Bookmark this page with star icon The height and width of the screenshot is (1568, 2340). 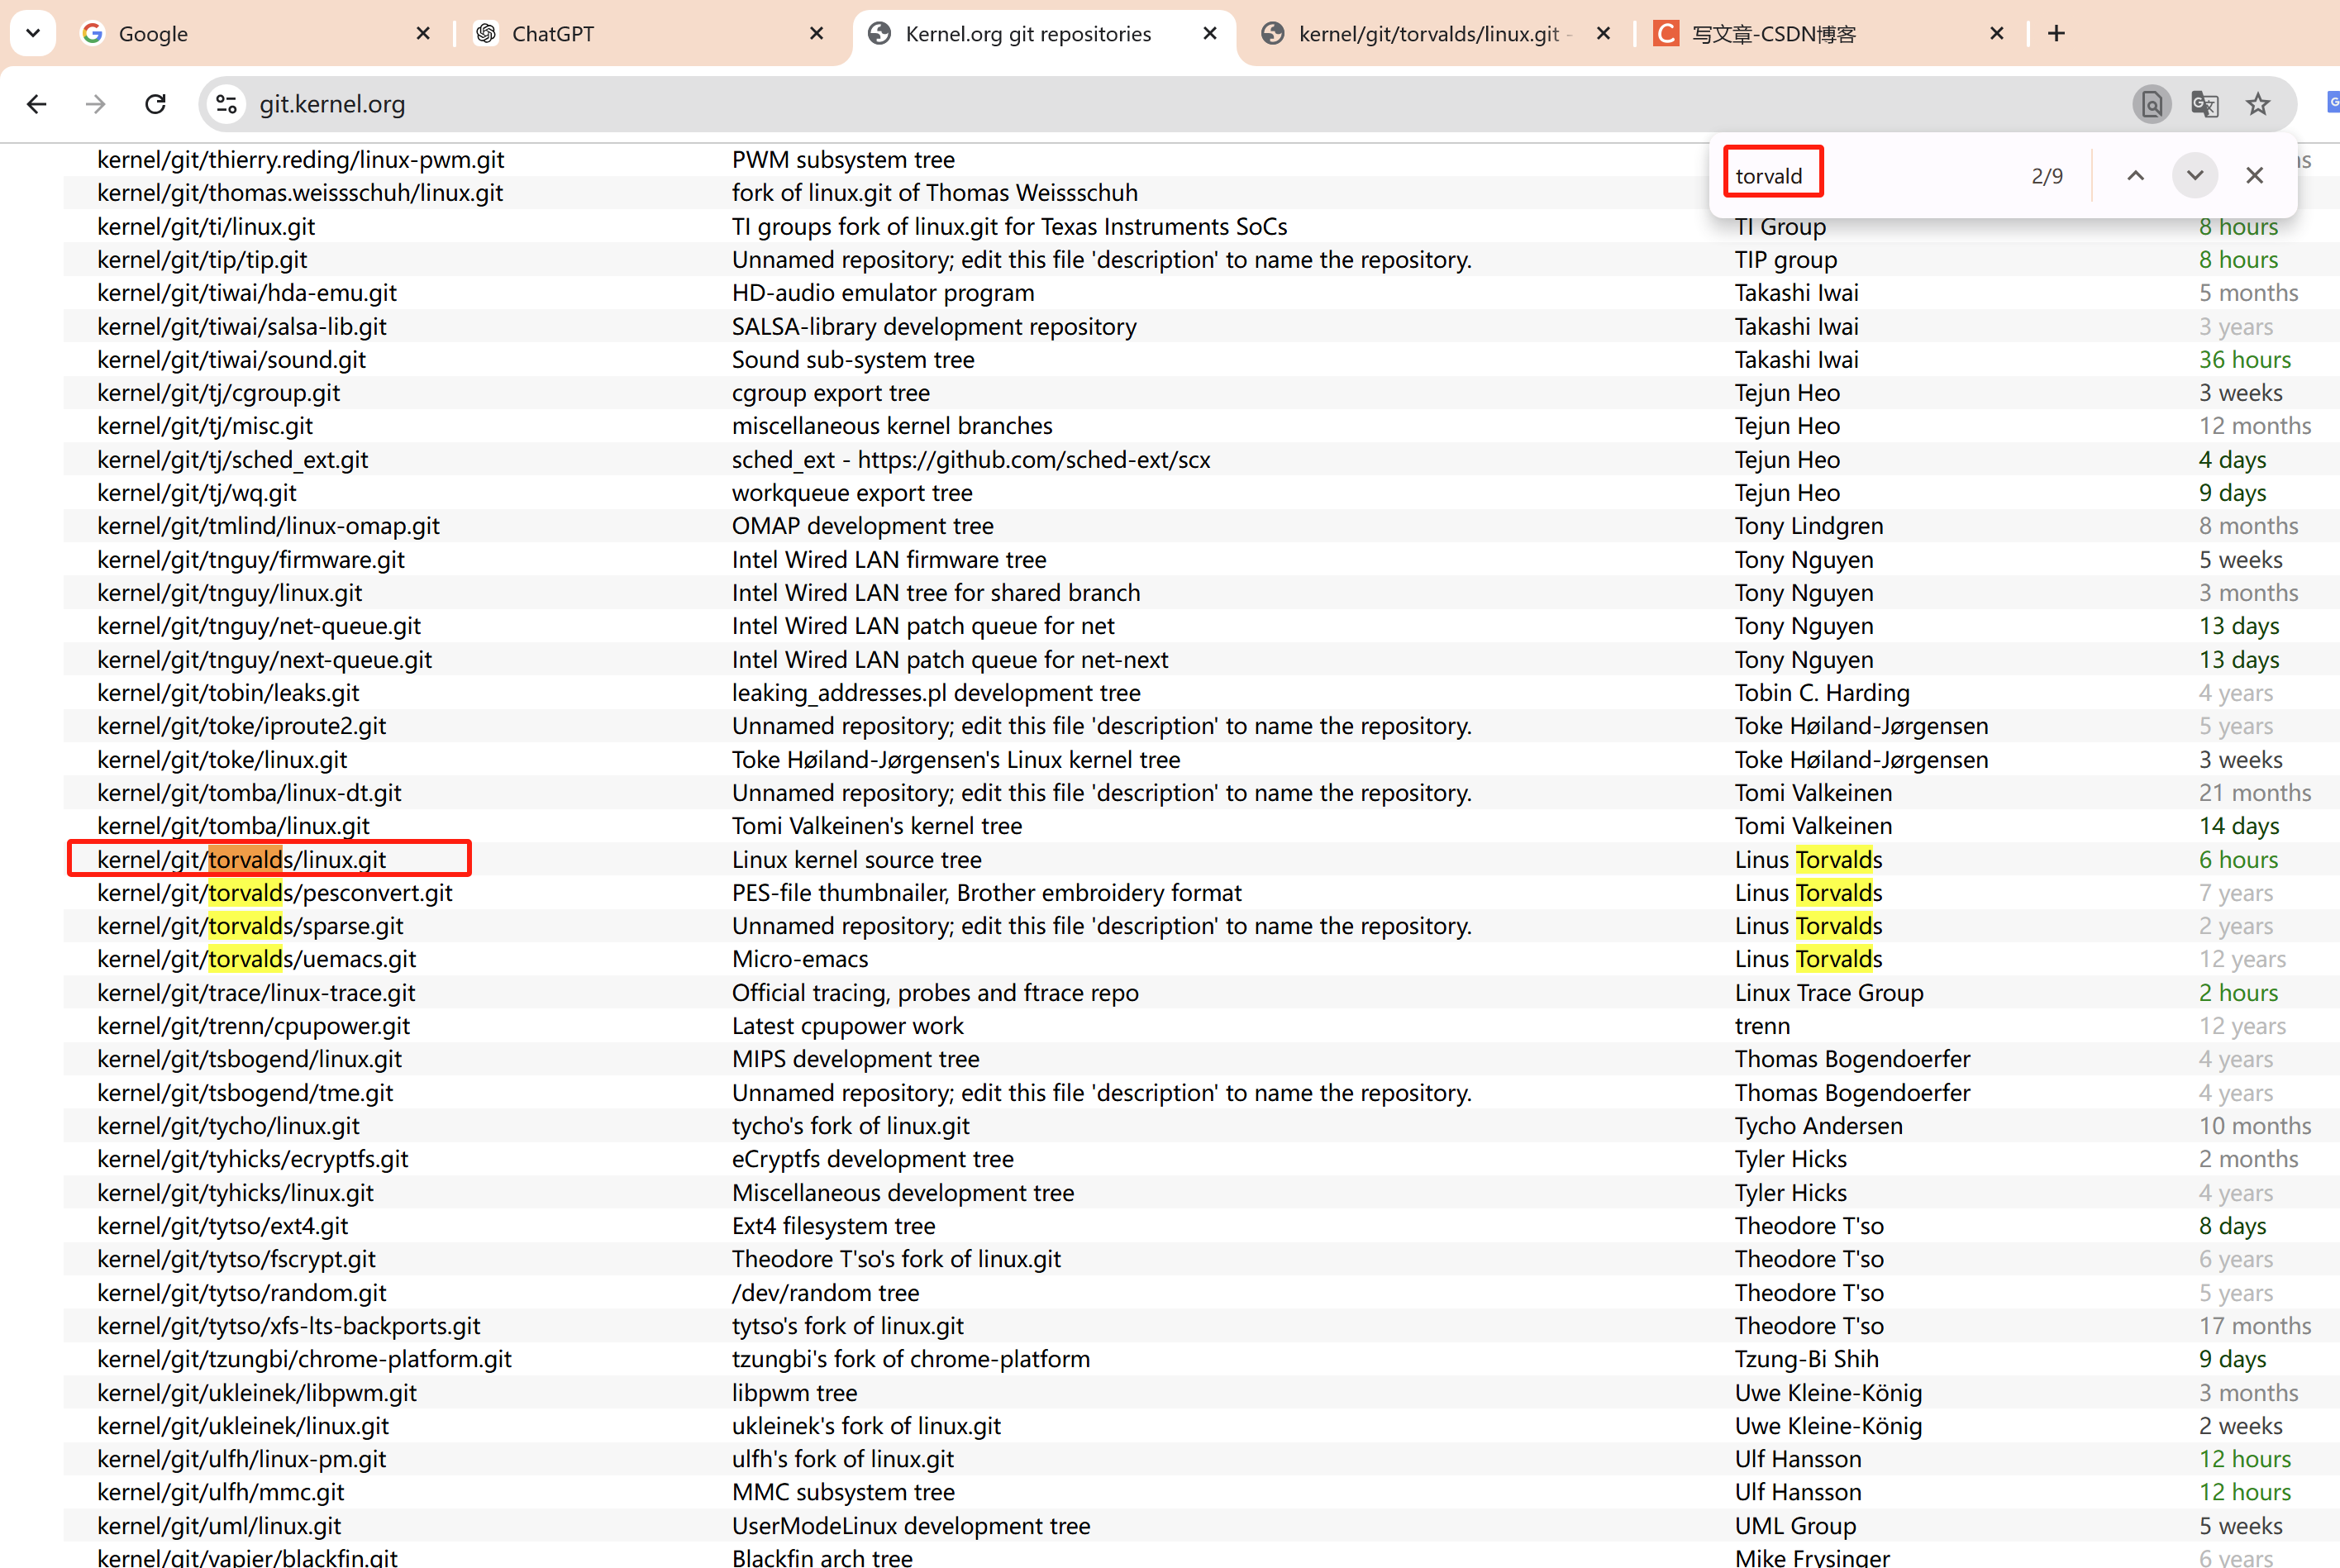pyautogui.click(x=2258, y=104)
